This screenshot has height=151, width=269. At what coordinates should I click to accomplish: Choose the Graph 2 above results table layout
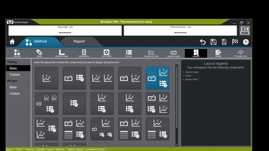130,104
